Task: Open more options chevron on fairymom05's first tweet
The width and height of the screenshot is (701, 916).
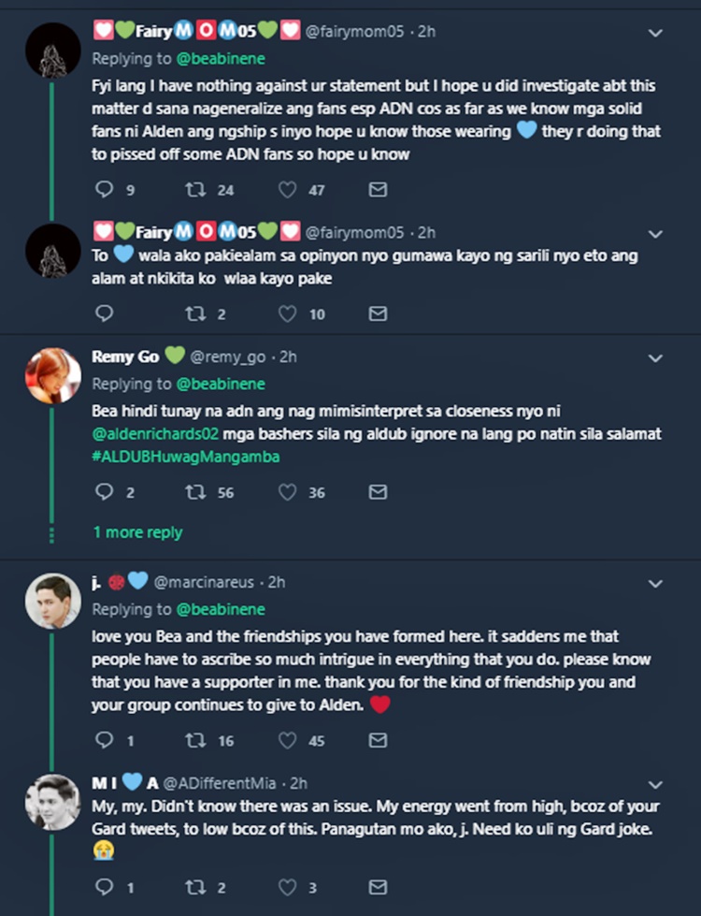Action: [x=655, y=33]
